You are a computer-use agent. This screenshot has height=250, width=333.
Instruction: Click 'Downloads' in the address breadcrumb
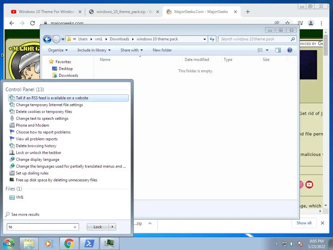(119, 39)
